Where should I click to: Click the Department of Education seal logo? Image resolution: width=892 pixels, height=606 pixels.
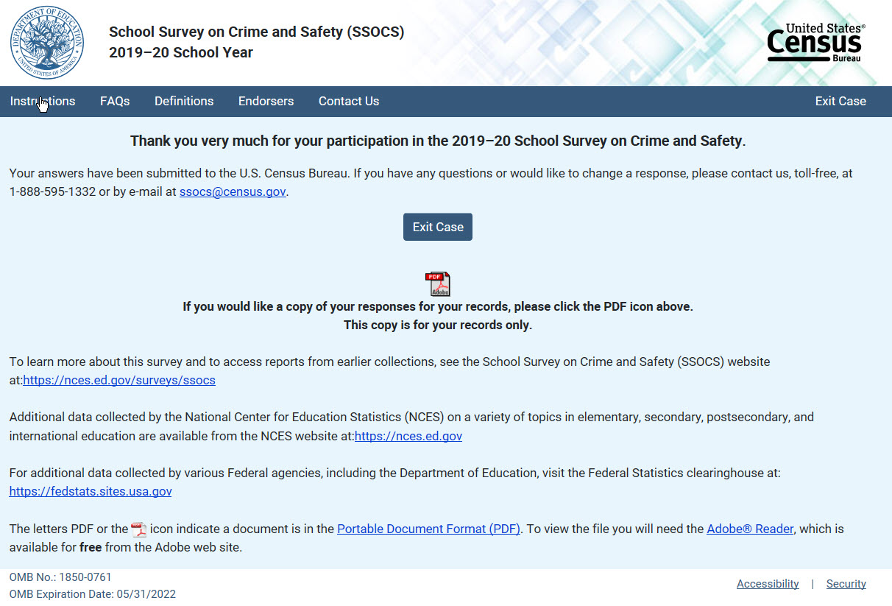click(46, 43)
